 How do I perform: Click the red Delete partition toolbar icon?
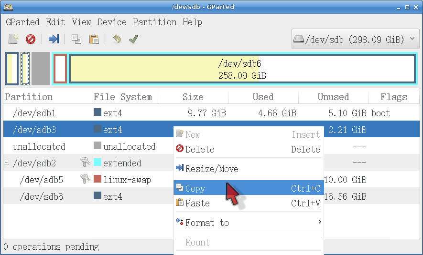(31, 39)
